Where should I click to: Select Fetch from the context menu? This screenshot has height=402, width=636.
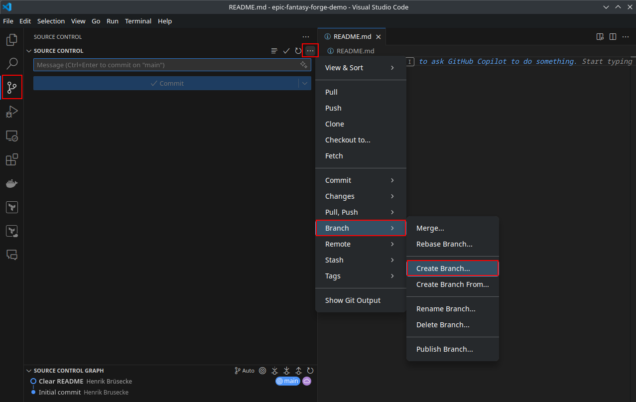(361, 156)
